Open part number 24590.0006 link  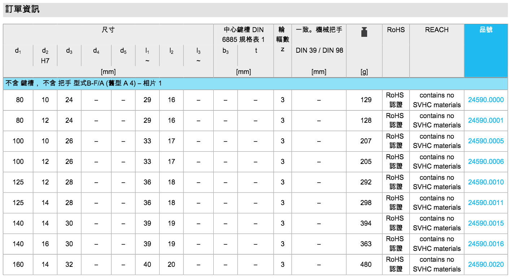[486, 162]
